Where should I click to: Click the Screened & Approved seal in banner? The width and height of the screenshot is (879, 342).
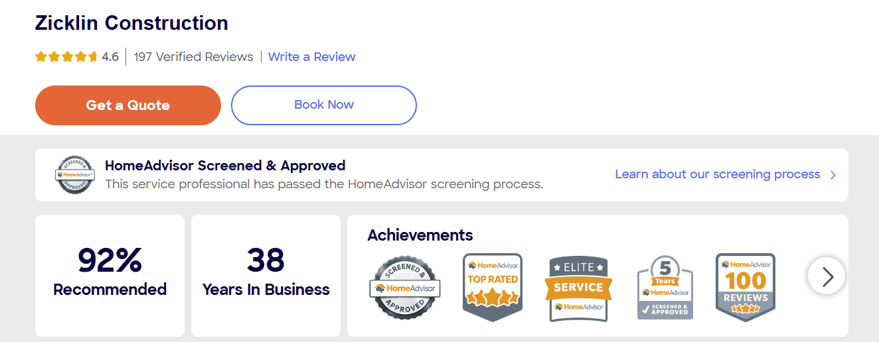74,175
